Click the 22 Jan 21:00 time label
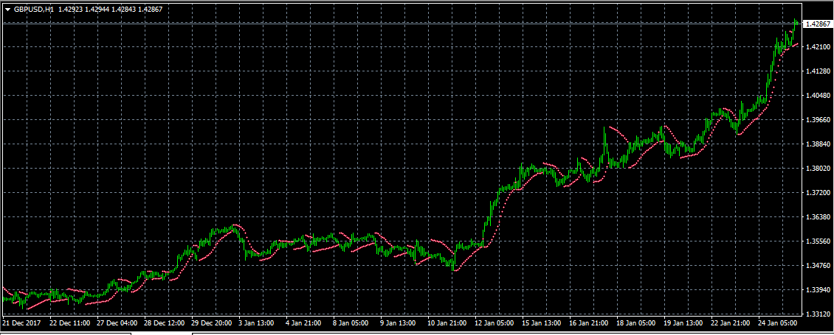This screenshot has width=834, height=335. tap(729, 322)
